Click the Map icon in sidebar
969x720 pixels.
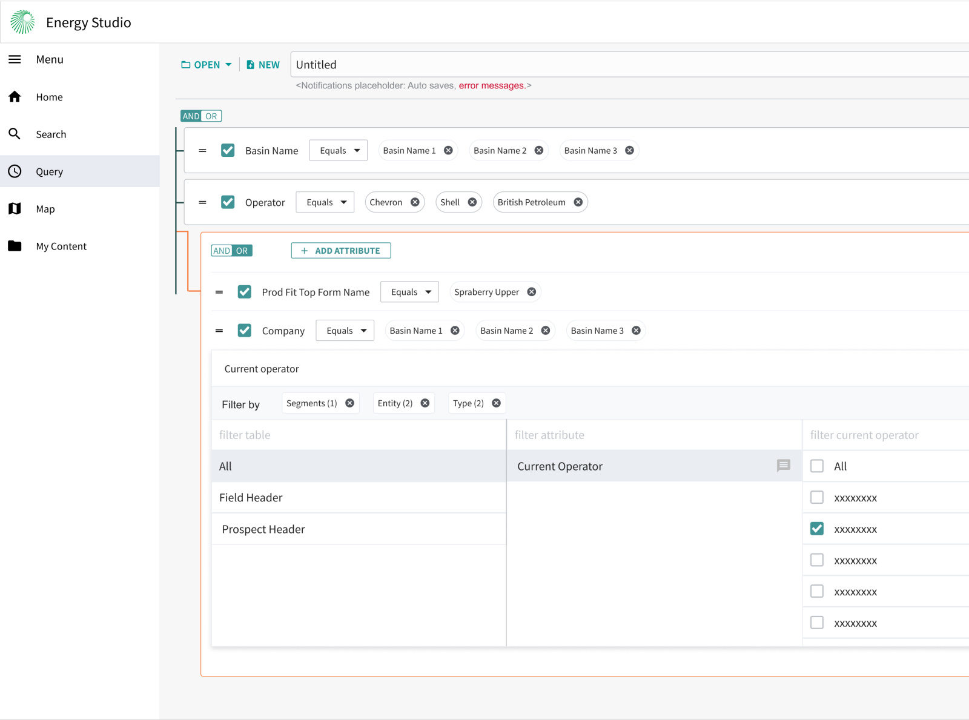[x=15, y=209]
